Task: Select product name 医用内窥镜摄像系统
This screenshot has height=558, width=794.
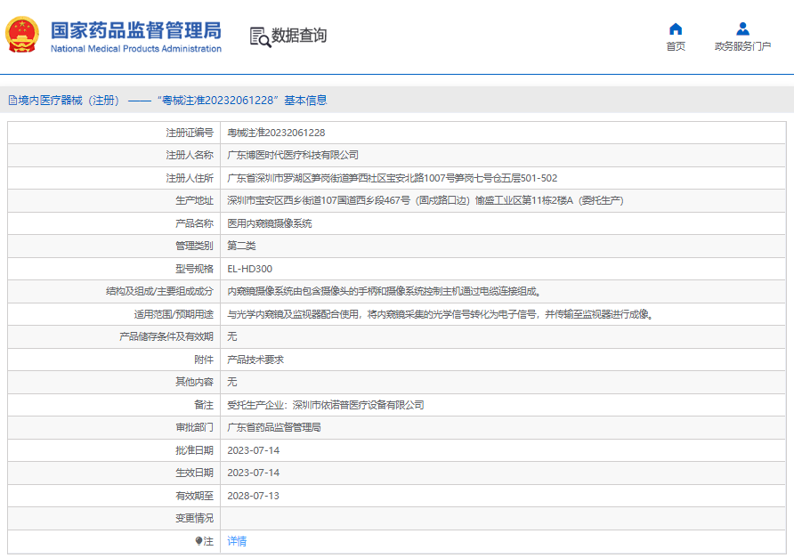Action: coord(270,223)
